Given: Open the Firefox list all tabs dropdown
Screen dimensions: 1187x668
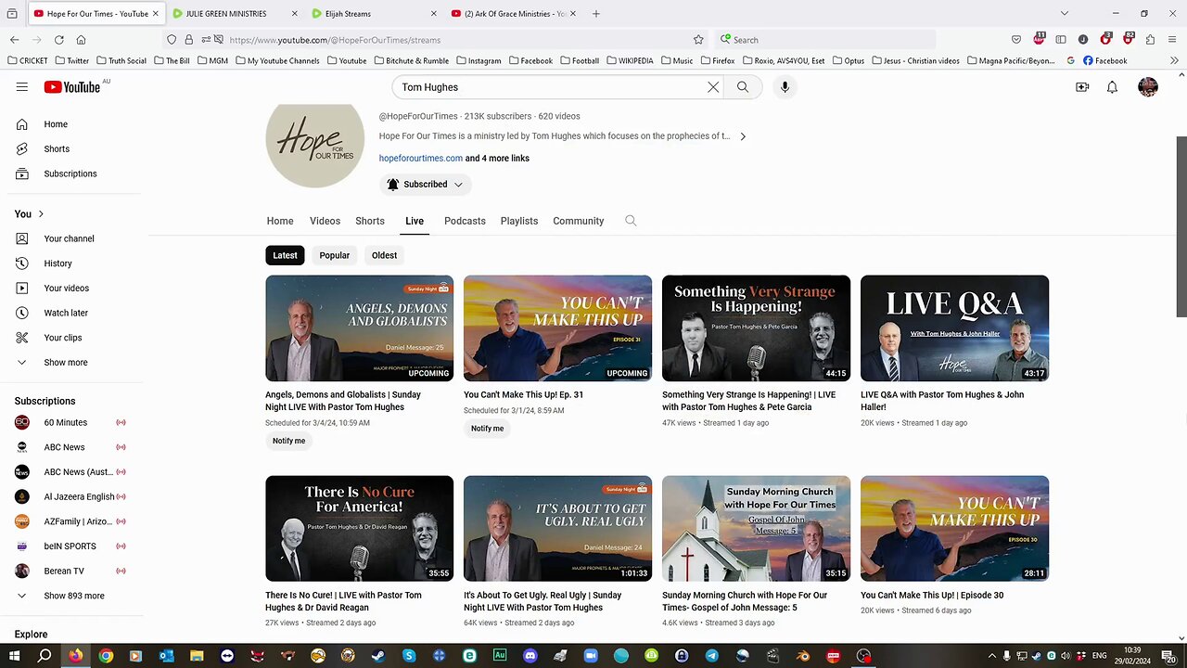Looking at the screenshot, I should [1064, 14].
